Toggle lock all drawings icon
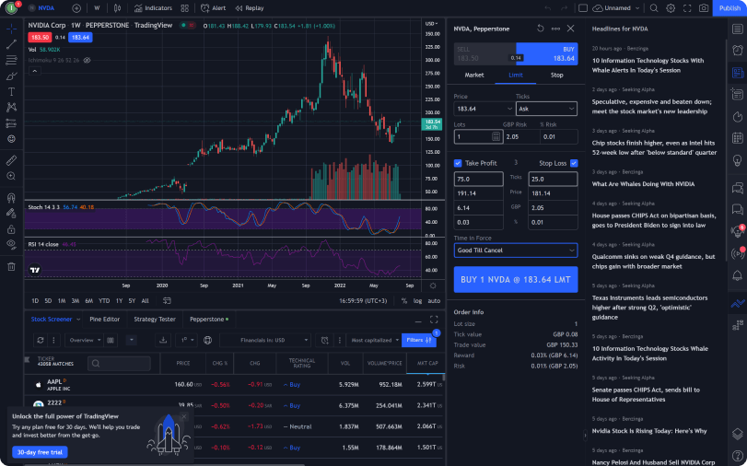The width and height of the screenshot is (747, 466). [11, 229]
